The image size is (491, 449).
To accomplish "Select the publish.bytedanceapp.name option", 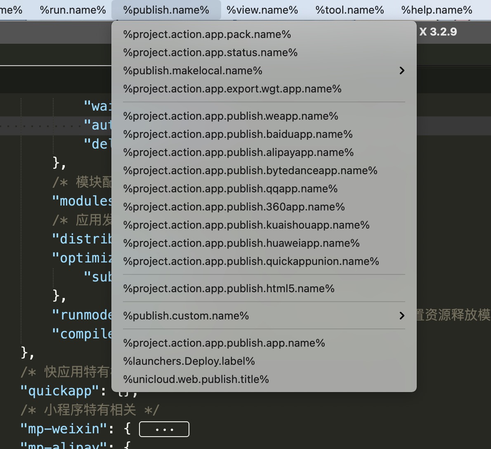I will pos(250,170).
